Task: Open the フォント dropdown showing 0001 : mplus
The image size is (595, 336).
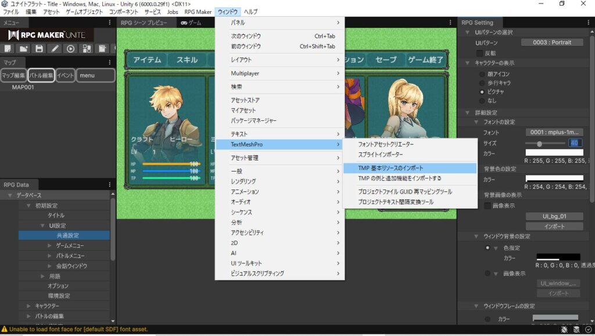Action: (x=554, y=132)
